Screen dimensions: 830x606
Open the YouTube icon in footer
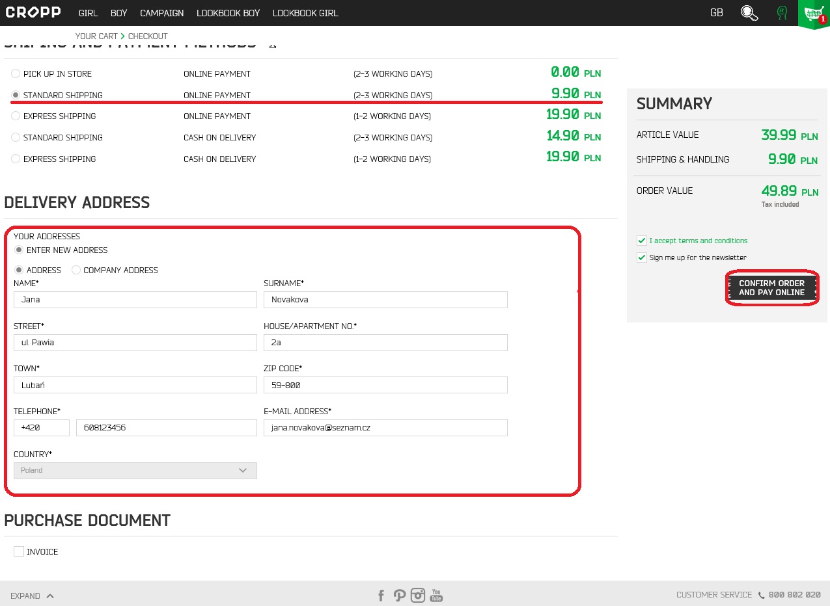[x=436, y=596]
